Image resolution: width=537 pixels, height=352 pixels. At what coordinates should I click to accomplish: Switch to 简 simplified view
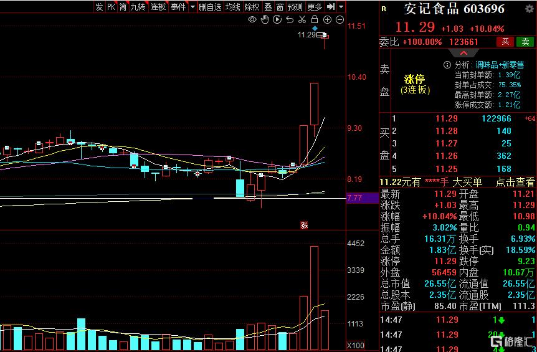point(123,7)
